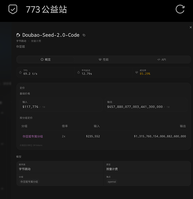The image size is (193, 199).
Task: Click the openai endpoint tag
Action: [112, 182]
